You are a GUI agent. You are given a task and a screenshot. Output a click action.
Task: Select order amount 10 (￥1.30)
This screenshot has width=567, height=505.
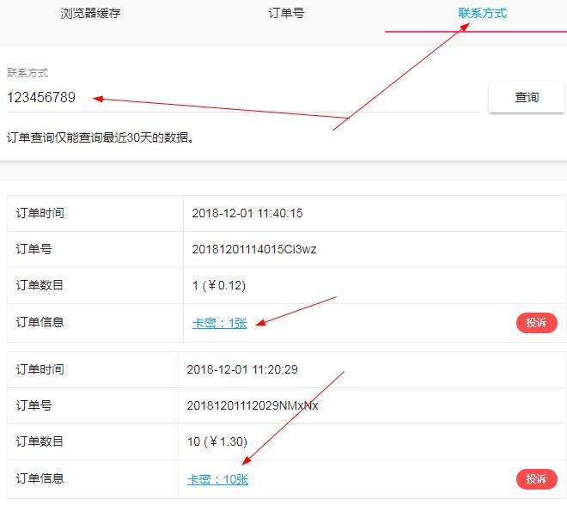217,441
